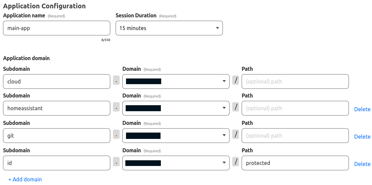Click the git subdomain input field
The image size is (372, 185).
click(x=56, y=136)
